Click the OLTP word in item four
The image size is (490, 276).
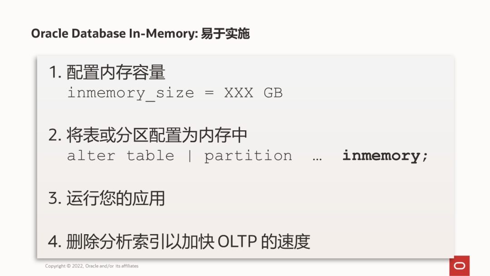pyautogui.click(x=237, y=241)
